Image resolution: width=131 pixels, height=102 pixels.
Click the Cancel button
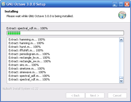(117, 96)
